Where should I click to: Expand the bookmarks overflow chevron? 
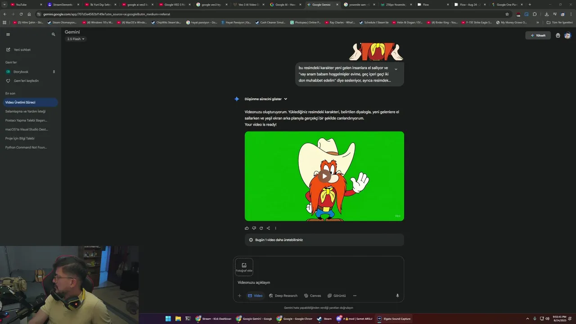[537, 22]
